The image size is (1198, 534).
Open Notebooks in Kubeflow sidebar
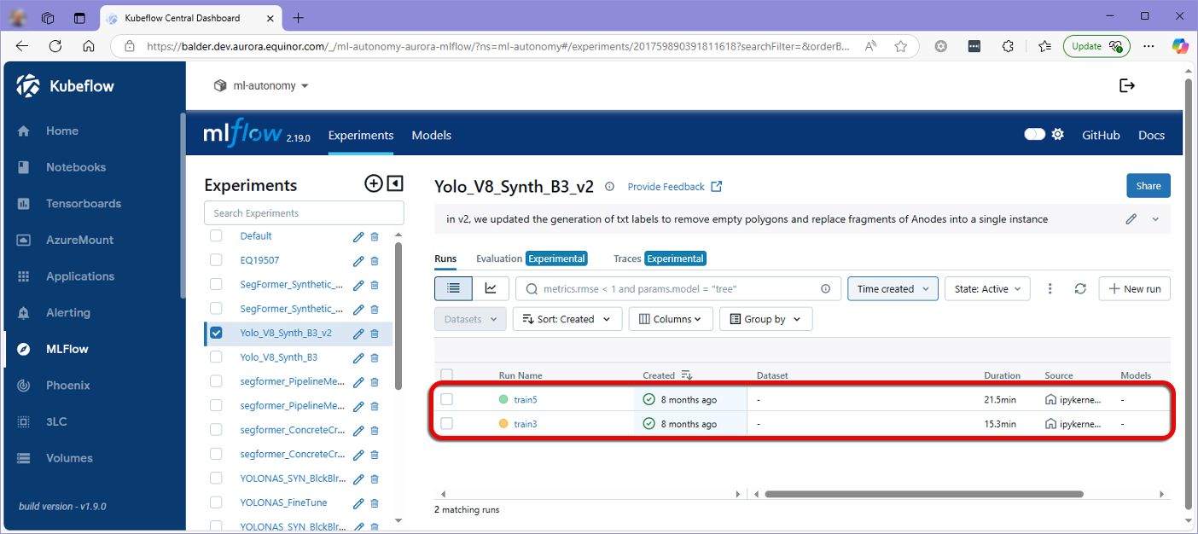click(76, 167)
